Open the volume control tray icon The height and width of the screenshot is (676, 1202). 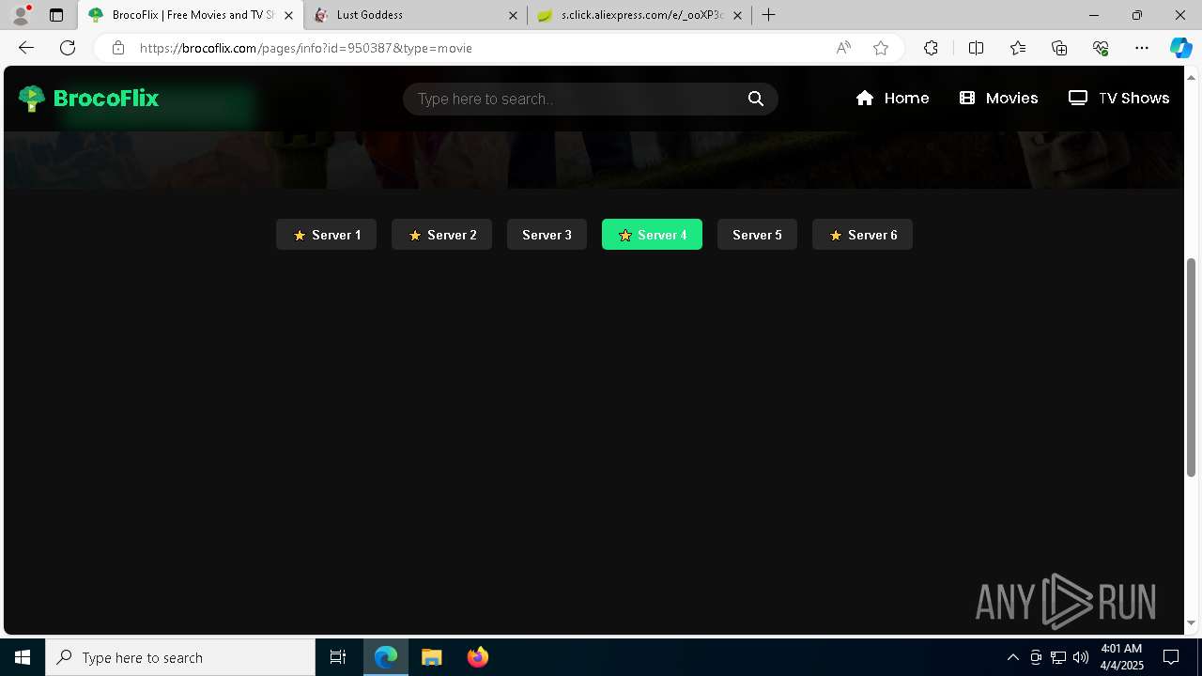point(1081,657)
